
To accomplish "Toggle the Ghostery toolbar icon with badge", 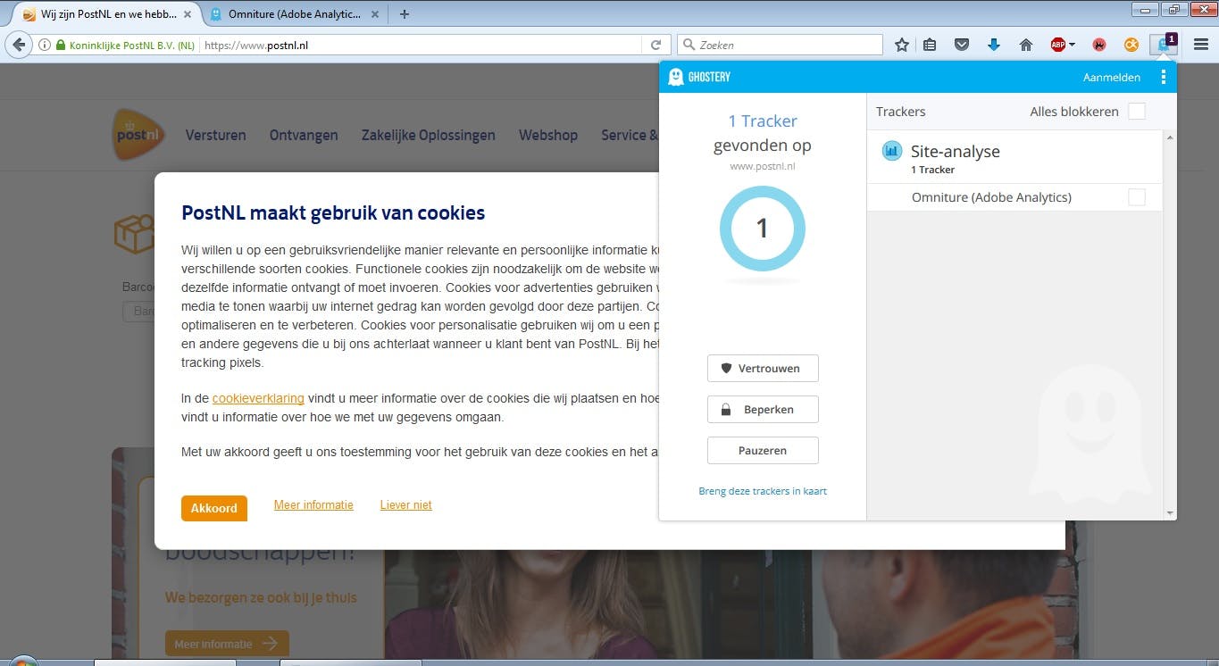I will 1165,44.
